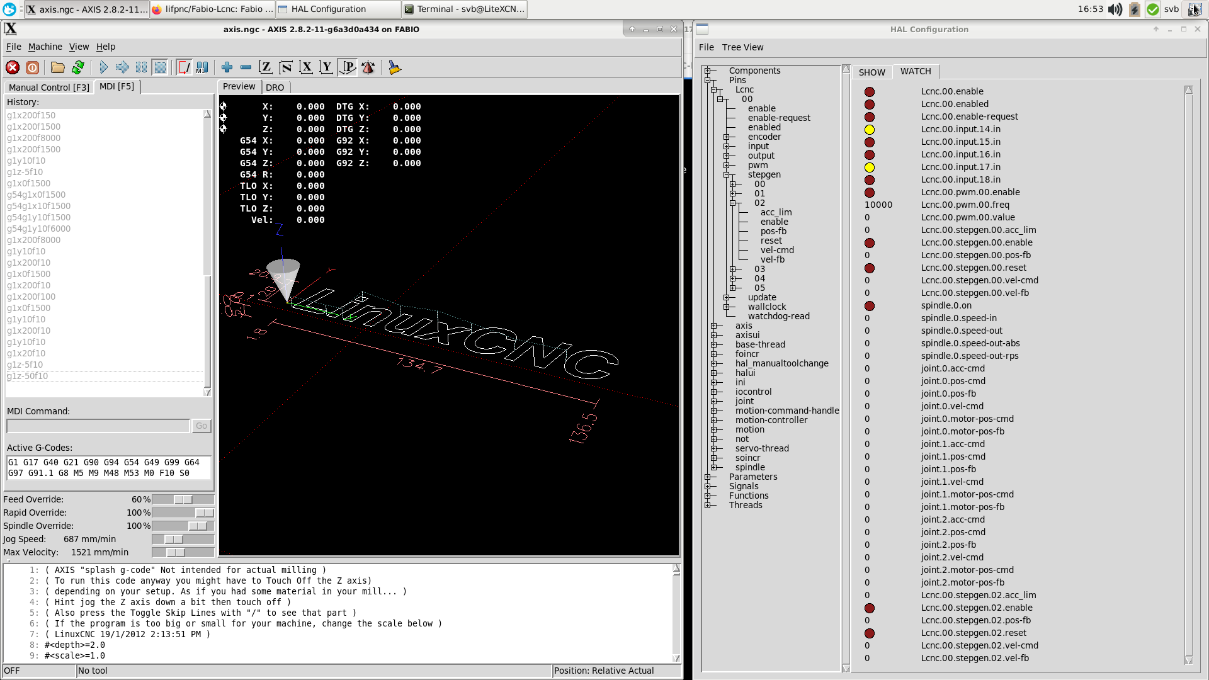Open File menu in HAL Configuration

(707, 47)
